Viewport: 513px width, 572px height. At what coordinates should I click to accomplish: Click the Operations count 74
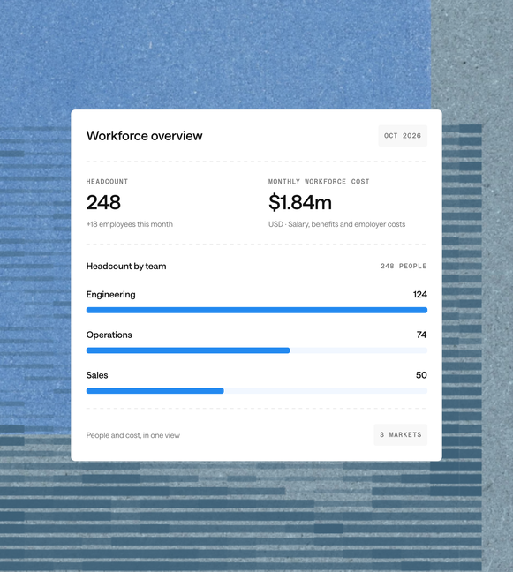421,335
